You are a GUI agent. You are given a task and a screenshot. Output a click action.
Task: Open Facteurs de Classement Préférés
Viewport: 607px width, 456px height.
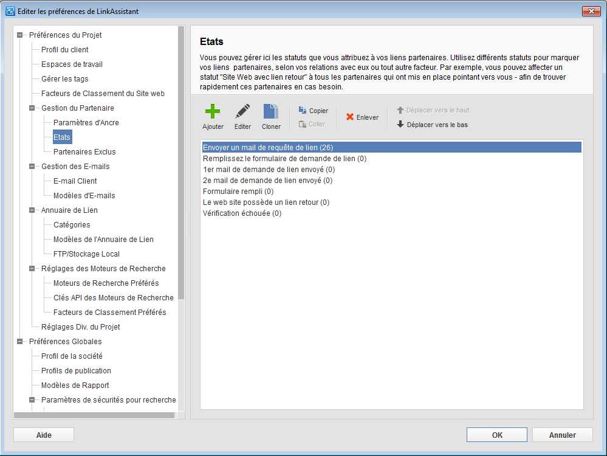point(109,313)
